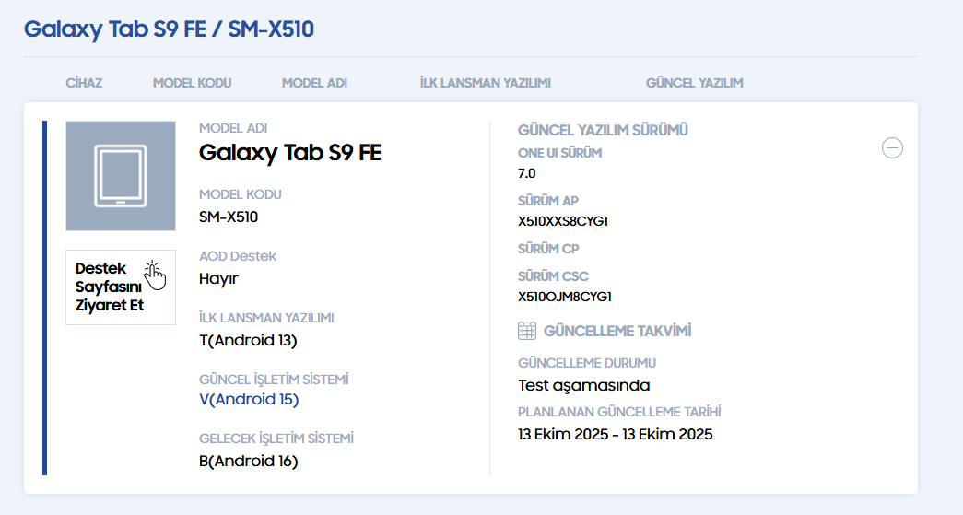Click the planned date 13 Ekim 2025 - 13 Ekim 2025

(616, 435)
